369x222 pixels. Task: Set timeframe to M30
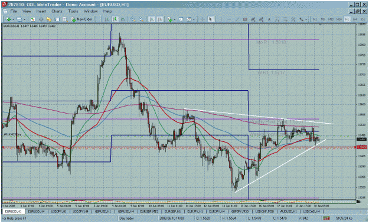tap(339, 19)
